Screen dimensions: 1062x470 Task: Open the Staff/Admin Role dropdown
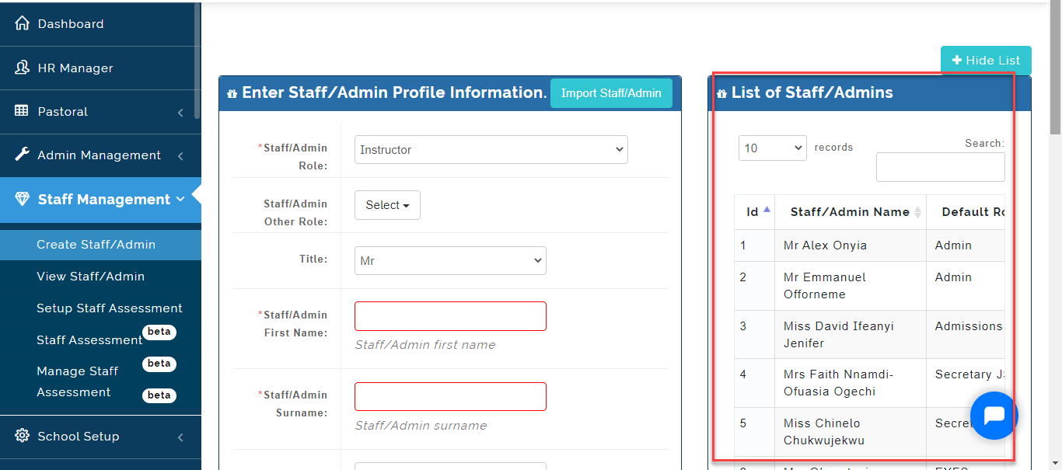pyautogui.click(x=491, y=150)
